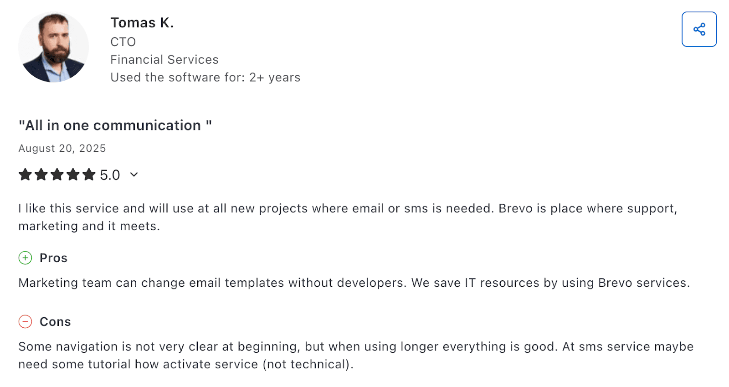
Task: Select the third rating star
Action: (x=57, y=175)
